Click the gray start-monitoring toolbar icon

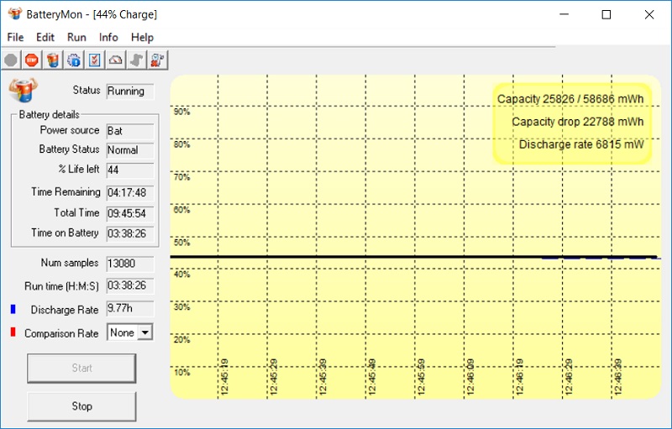click(x=11, y=60)
